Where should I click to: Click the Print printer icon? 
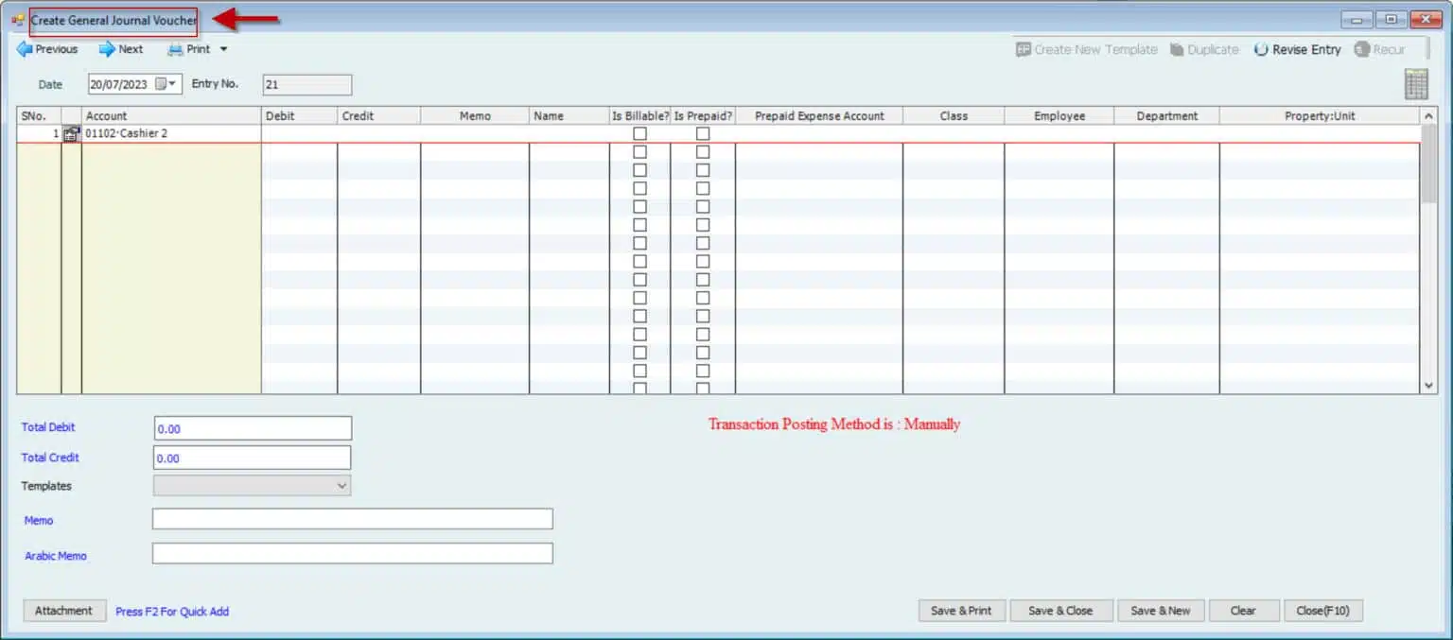175,49
